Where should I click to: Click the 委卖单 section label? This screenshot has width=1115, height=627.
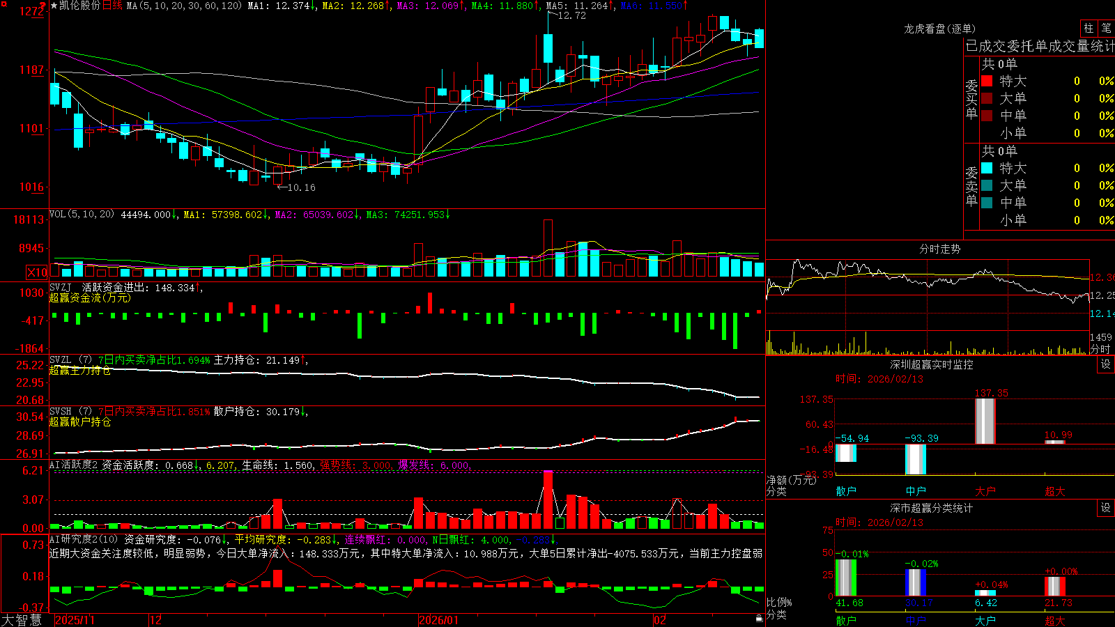point(971,187)
